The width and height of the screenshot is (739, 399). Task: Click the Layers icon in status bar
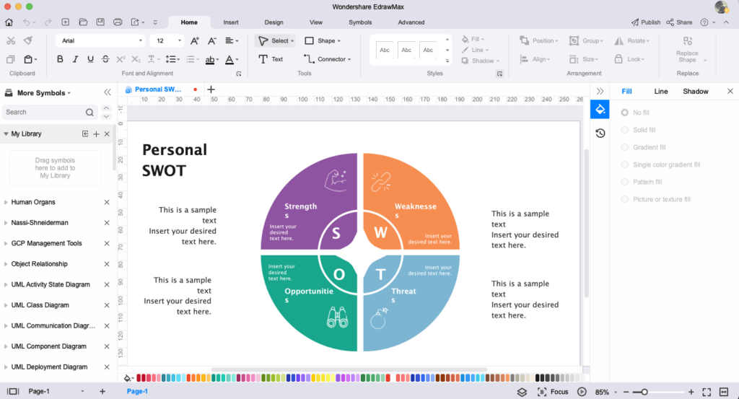pos(522,392)
